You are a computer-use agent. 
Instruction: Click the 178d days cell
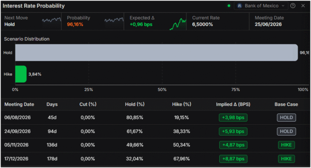click(52, 159)
